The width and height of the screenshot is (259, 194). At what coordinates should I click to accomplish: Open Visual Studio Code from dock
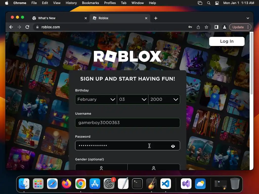[x=166, y=184]
